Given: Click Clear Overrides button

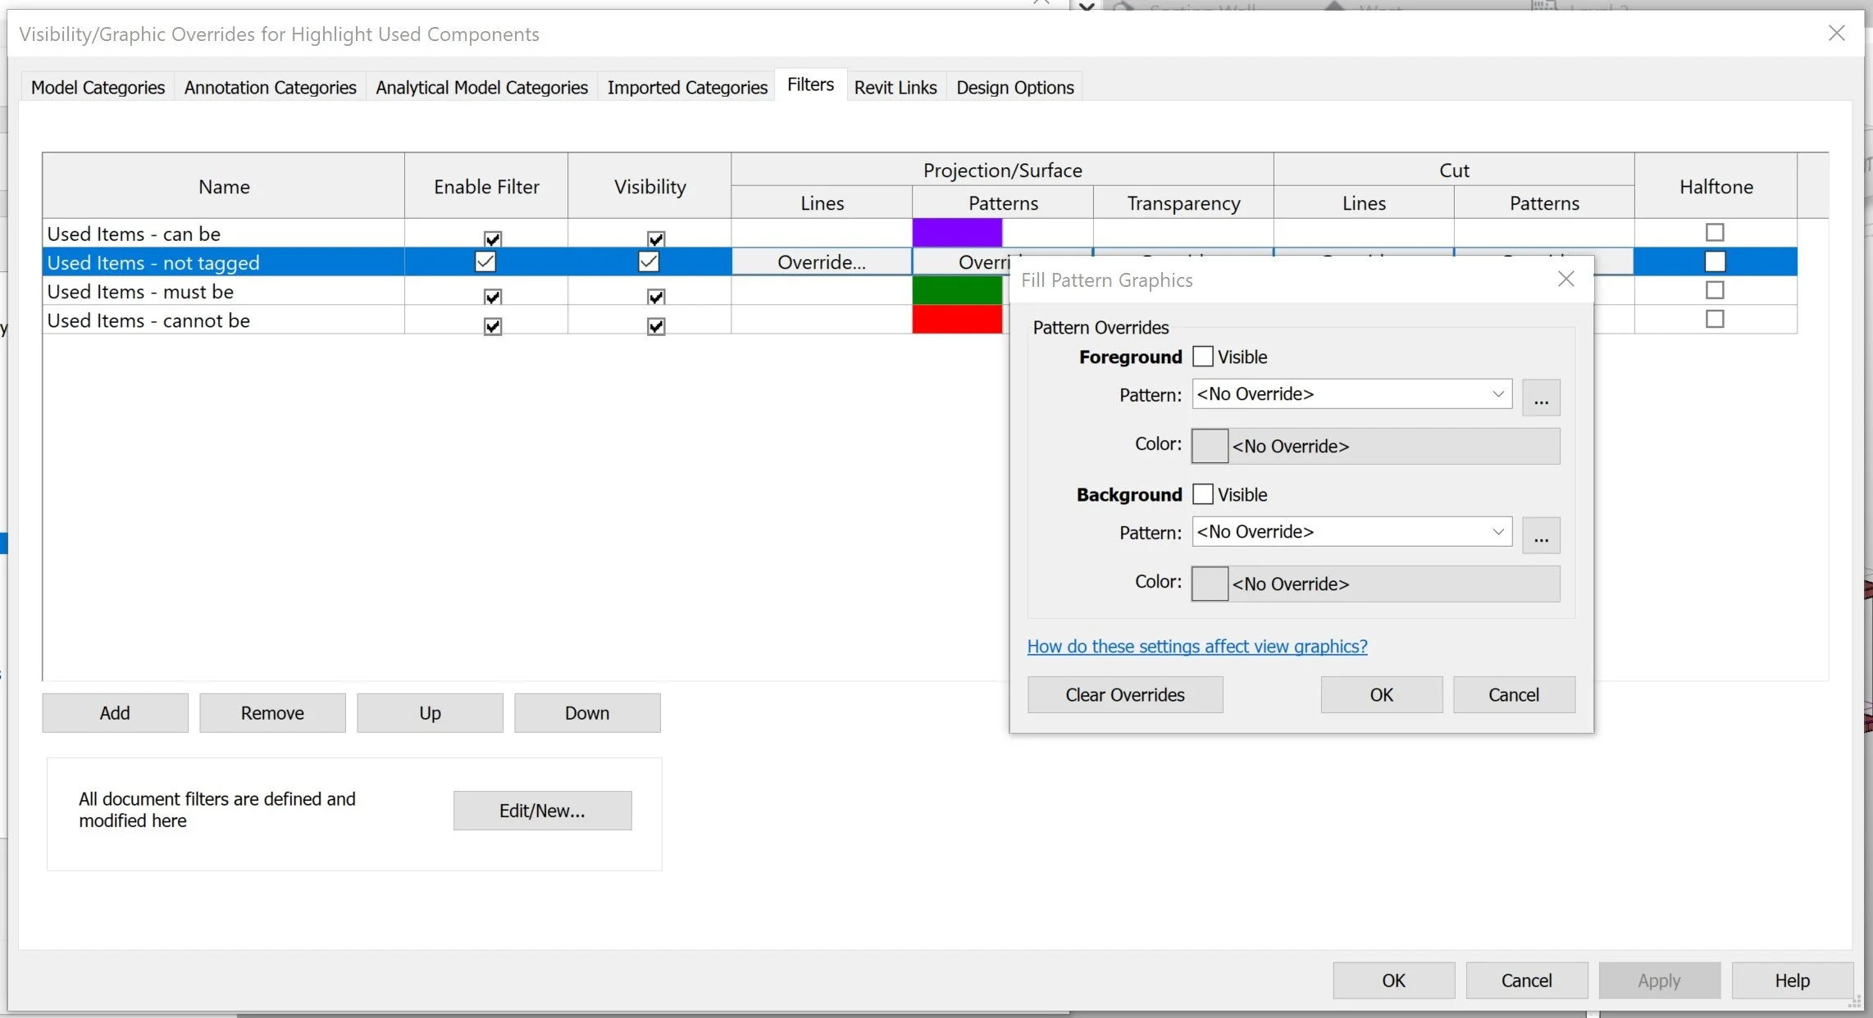Looking at the screenshot, I should coord(1124,695).
